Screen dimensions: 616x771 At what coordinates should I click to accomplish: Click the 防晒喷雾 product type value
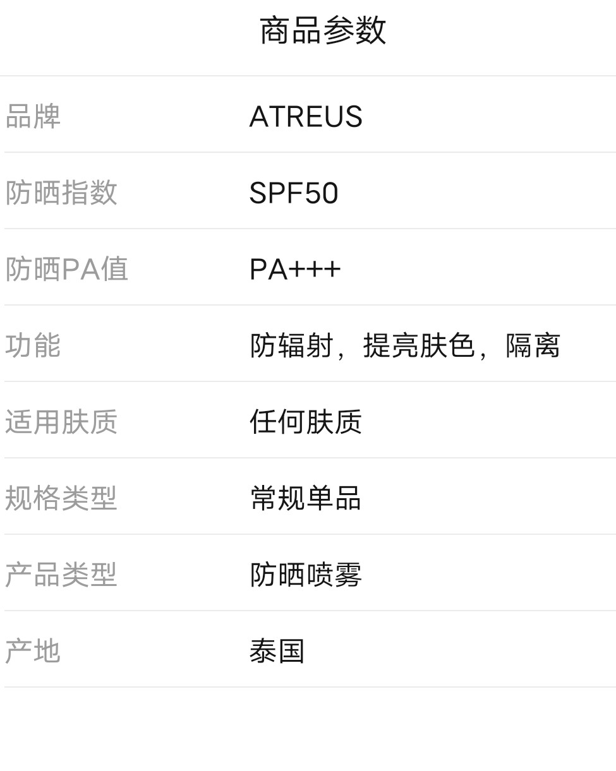(306, 575)
